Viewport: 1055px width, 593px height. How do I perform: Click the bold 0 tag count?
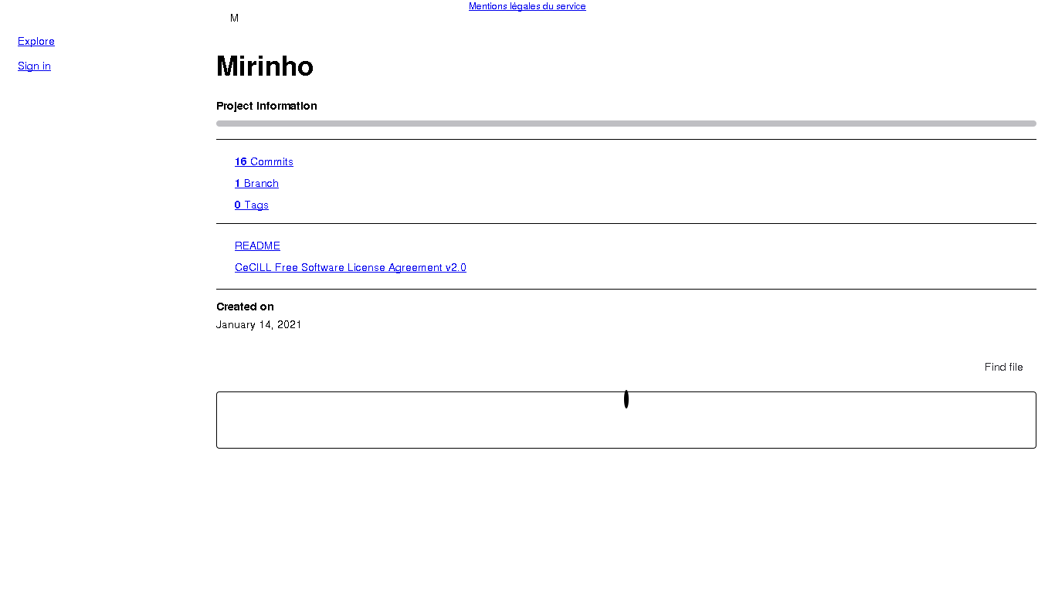pos(238,205)
